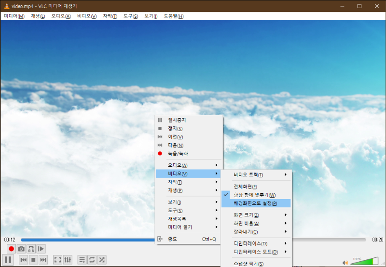Select 배경화면으로 설정 menu entry

(256, 203)
